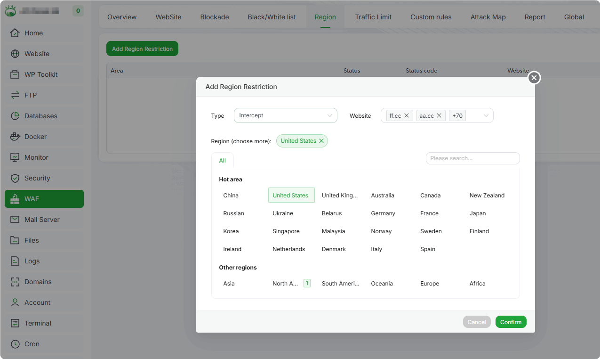Expand the Website multi-select dropdown arrow
This screenshot has height=359, width=600.
[486, 115]
